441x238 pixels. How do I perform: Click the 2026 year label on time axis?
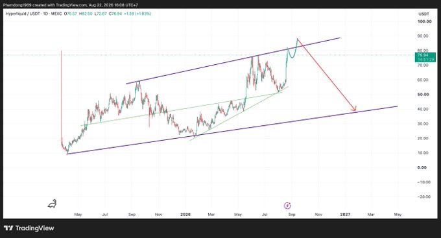tap(185, 215)
